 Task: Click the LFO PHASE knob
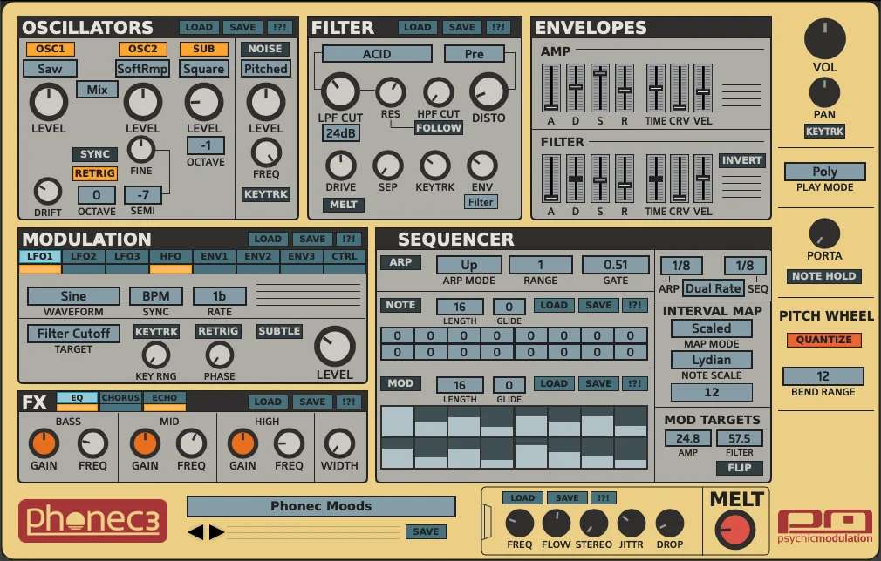(219, 355)
